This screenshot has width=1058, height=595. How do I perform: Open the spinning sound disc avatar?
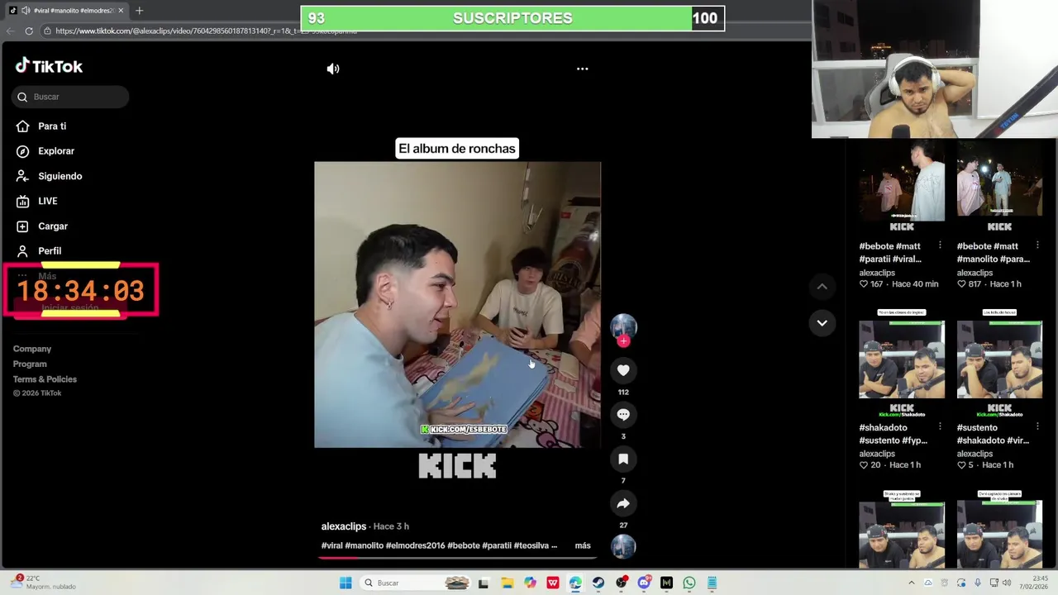(623, 547)
